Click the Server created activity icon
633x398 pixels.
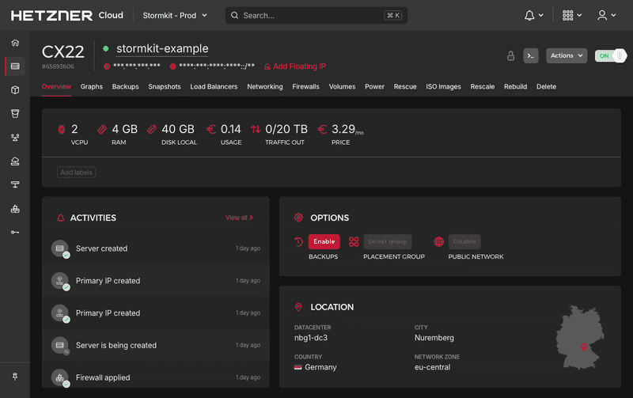tap(60, 248)
